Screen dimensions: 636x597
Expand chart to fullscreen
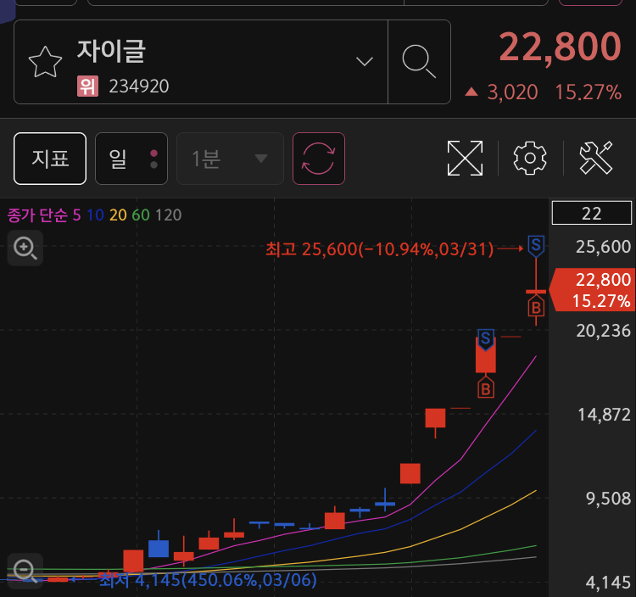[465, 159]
